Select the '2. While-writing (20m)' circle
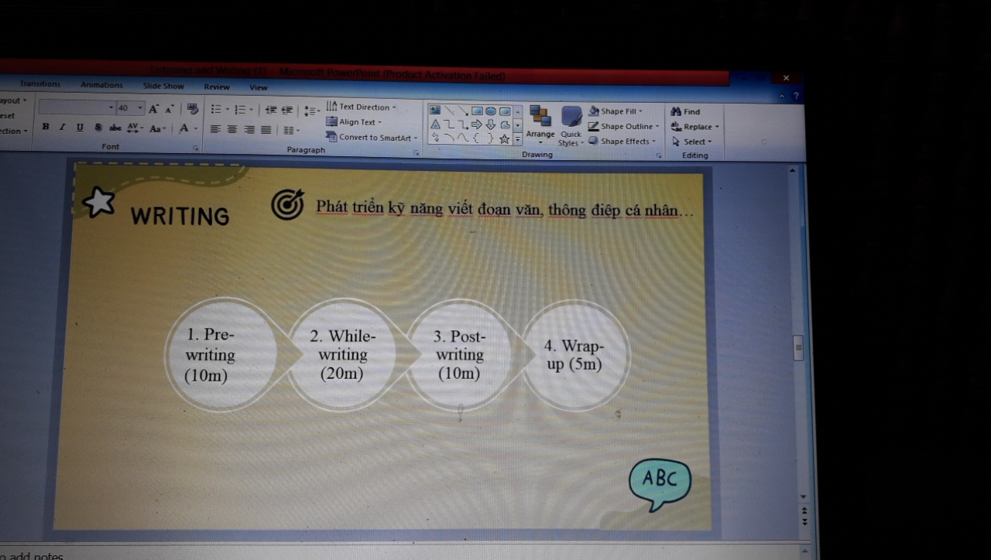The width and height of the screenshot is (991, 560). click(x=342, y=355)
